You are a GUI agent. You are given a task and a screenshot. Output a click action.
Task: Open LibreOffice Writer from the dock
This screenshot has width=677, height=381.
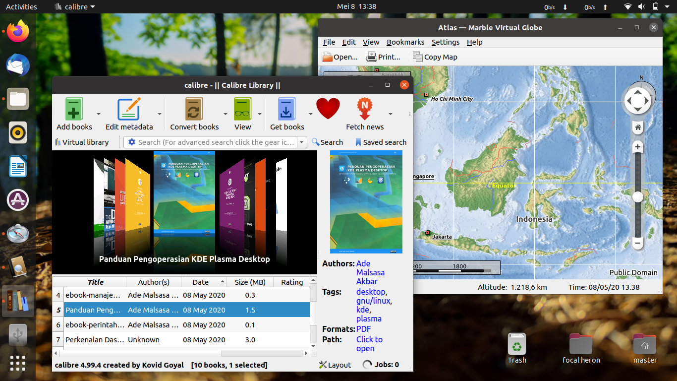(x=18, y=166)
